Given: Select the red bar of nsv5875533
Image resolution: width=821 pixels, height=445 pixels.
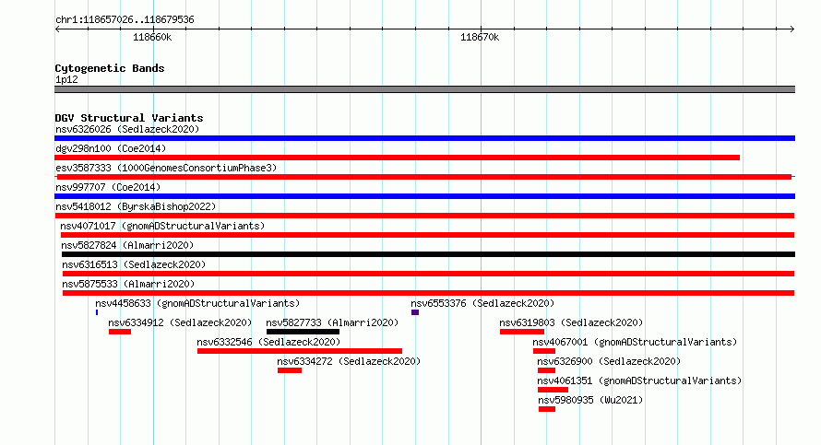Looking at the screenshot, I should [x=428, y=293].
